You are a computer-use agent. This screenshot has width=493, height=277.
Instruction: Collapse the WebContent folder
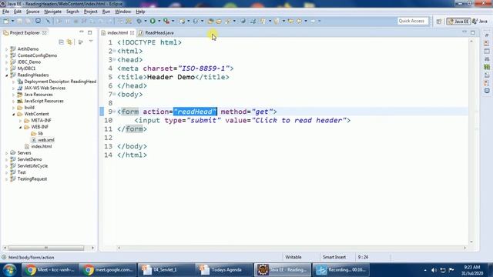click(x=14, y=115)
